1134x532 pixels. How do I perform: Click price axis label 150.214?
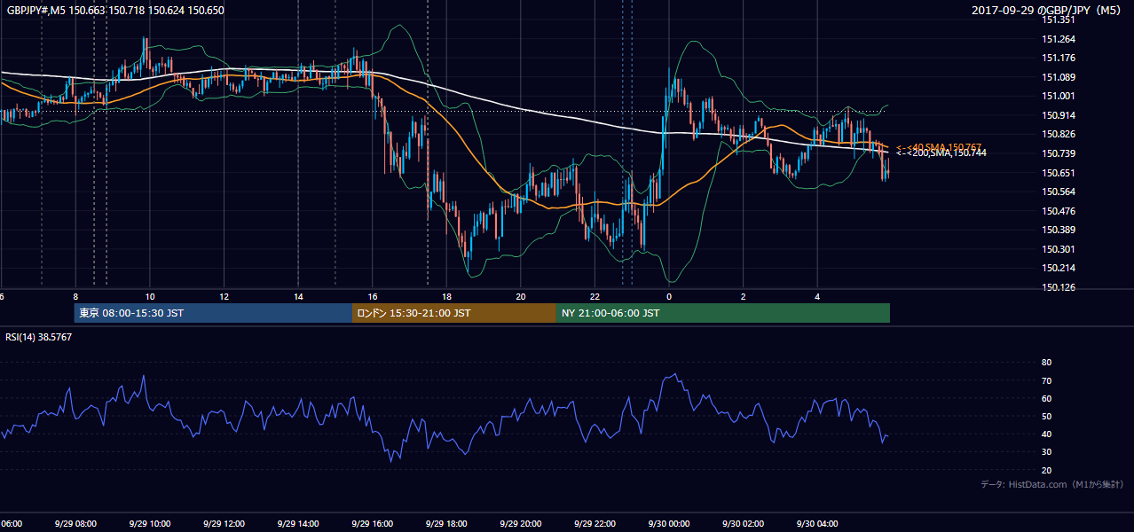(x=1059, y=268)
